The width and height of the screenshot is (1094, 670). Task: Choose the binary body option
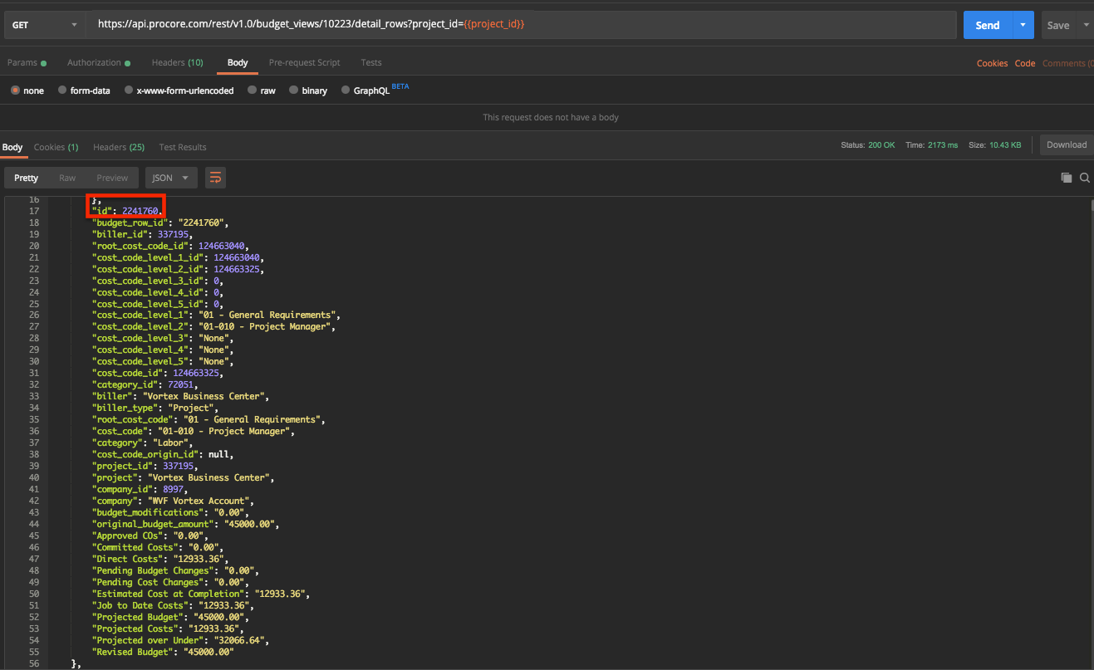[x=294, y=90]
